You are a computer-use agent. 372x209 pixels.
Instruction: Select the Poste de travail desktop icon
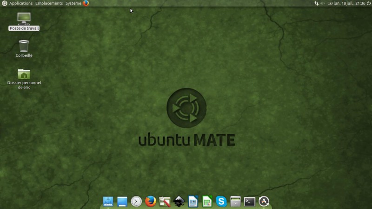tap(24, 21)
